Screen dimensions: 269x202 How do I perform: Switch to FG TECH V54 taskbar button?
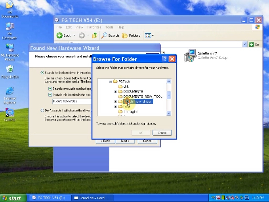pyautogui.click(x=49, y=198)
